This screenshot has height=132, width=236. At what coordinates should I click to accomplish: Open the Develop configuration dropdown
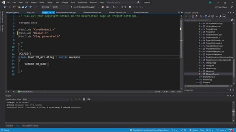pos(46,7)
